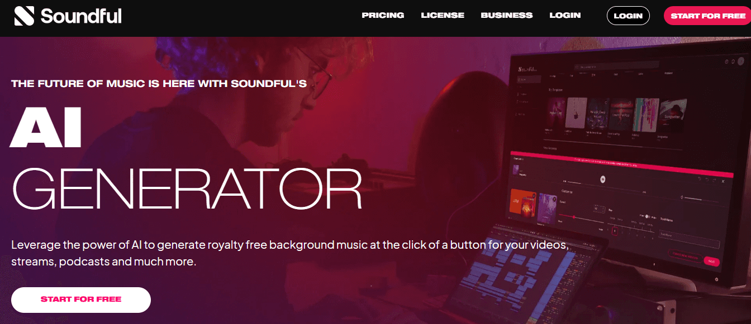Click the X close icon in the pictured panel
This screenshot has height=324, width=751.
pos(723,181)
